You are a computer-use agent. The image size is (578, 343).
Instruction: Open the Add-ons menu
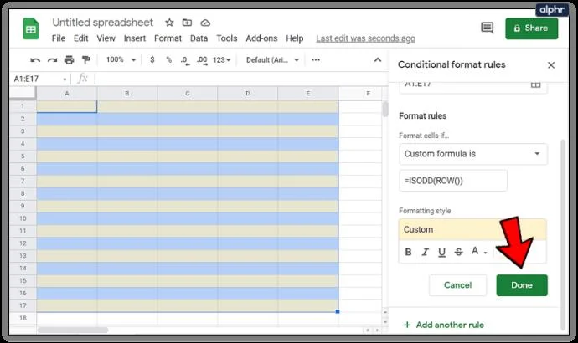[261, 38]
